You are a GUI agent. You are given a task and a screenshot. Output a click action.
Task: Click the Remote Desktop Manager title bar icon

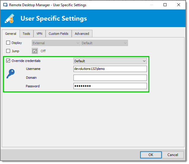click(5, 5)
